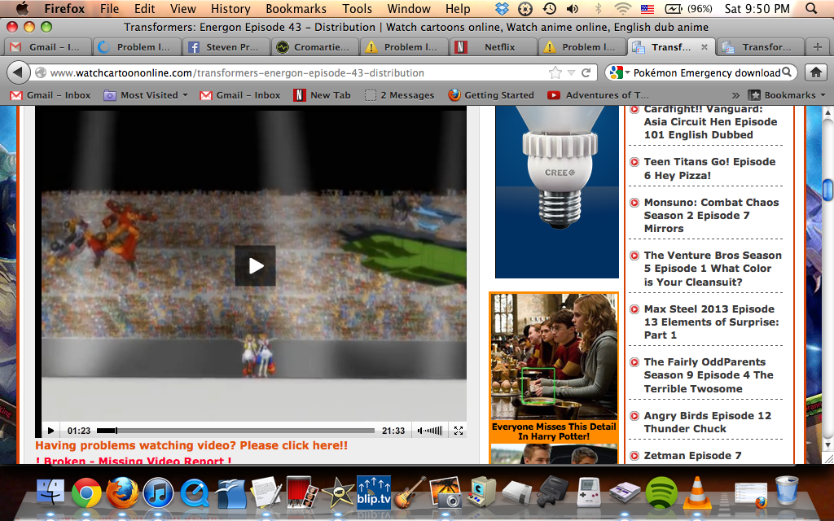Click Firefox icon in the dock
The width and height of the screenshot is (834, 521).
[x=122, y=493]
